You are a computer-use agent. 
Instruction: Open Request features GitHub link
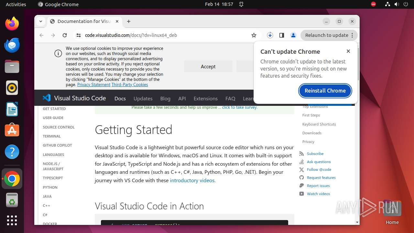[x=321, y=178]
